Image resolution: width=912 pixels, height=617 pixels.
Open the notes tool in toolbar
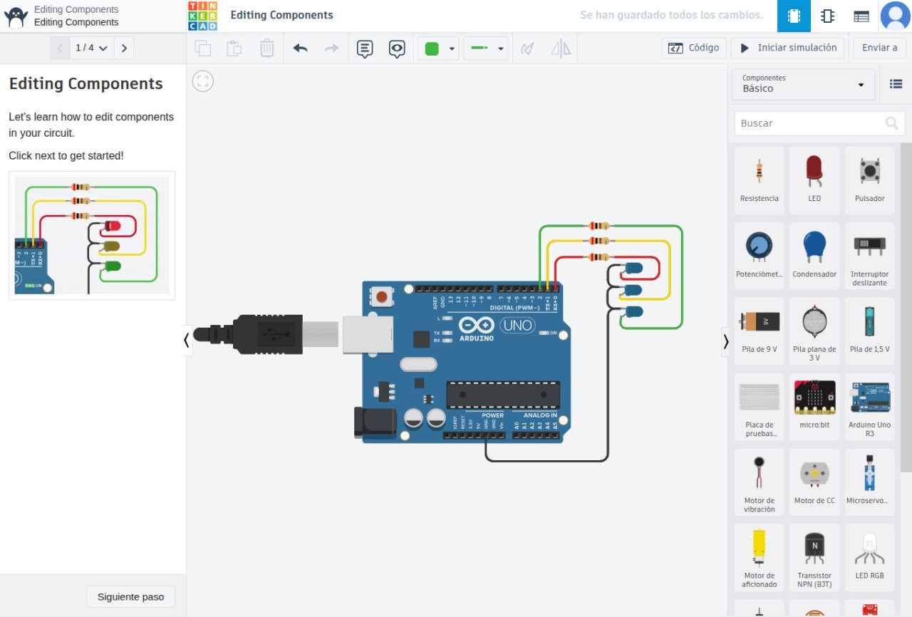(x=365, y=48)
